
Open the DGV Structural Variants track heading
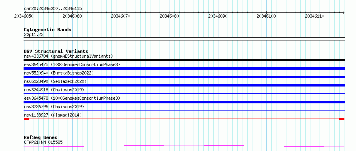point(56,51)
